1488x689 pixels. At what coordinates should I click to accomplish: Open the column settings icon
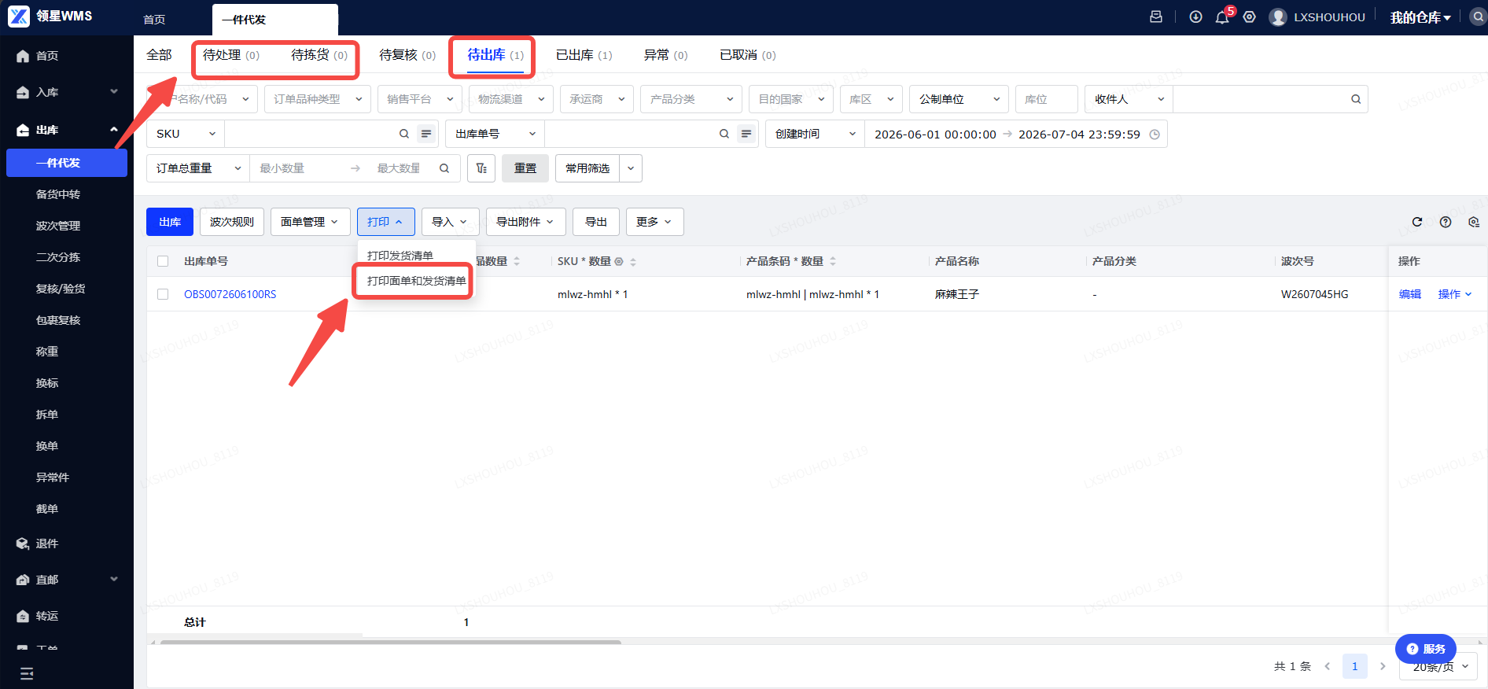(x=1474, y=222)
